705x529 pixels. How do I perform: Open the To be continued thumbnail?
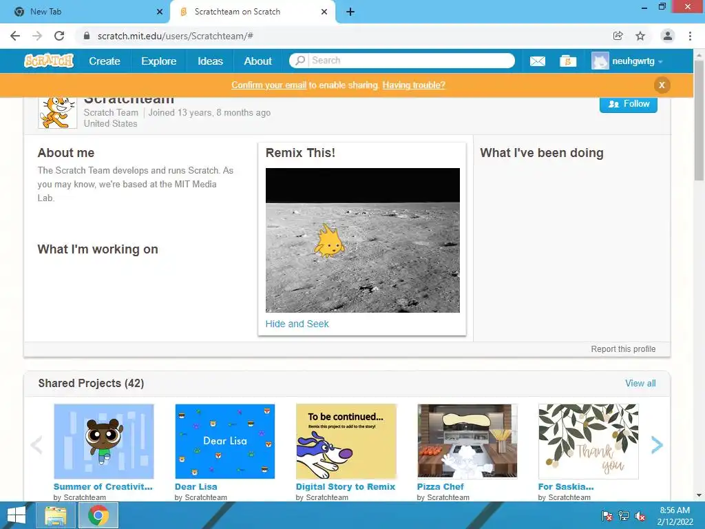[x=346, y=442]
